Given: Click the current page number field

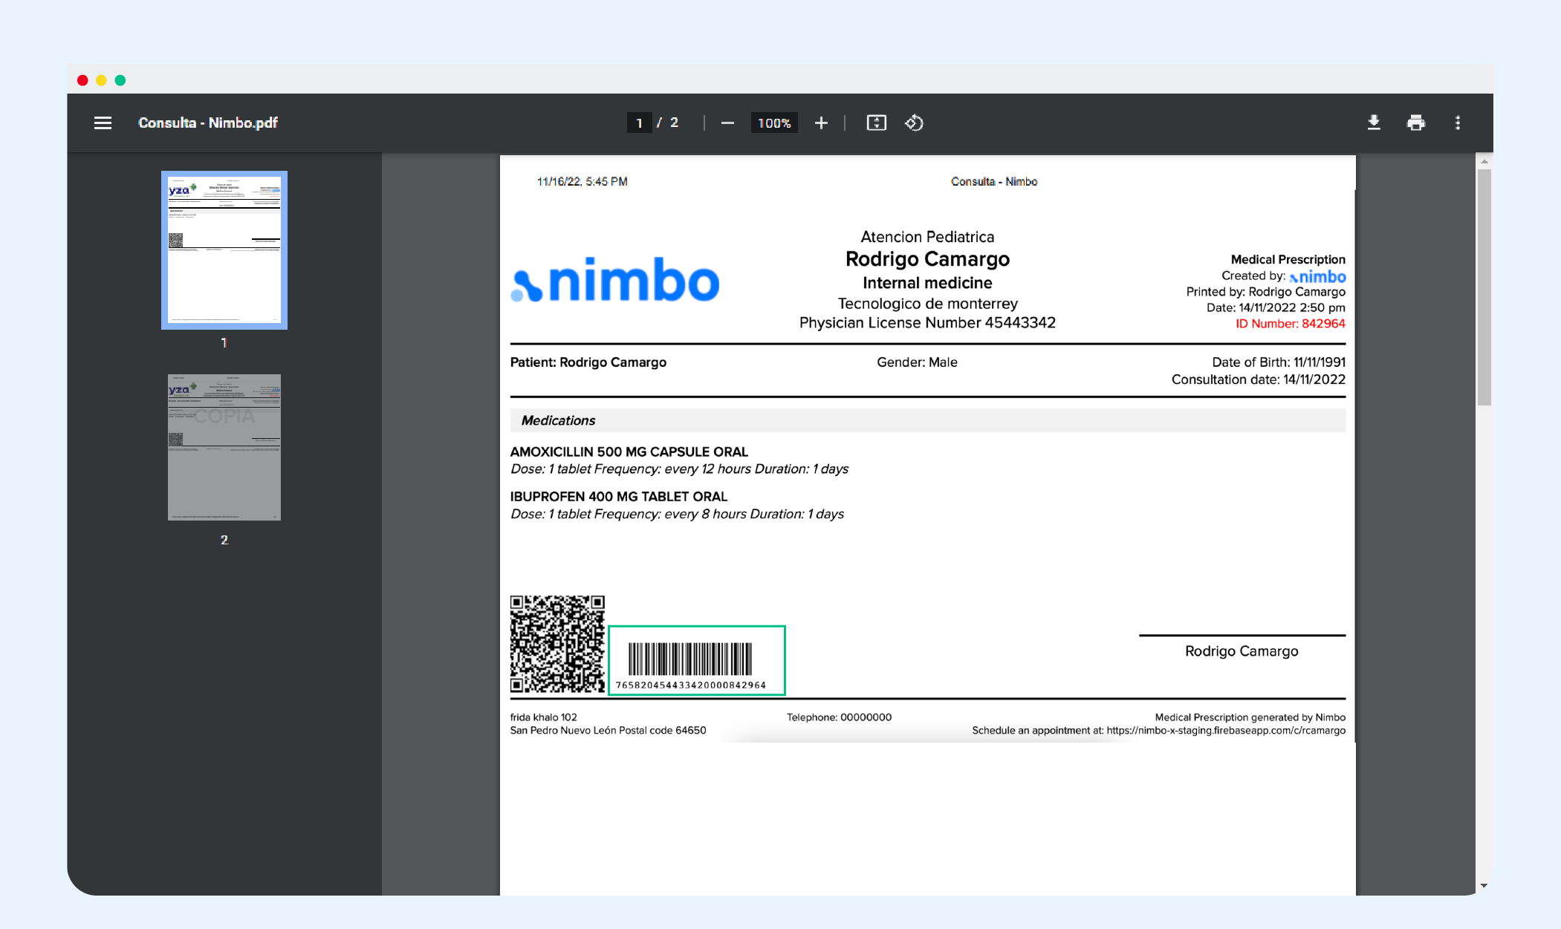Looking at the screenshot, I should pos(639,123).
